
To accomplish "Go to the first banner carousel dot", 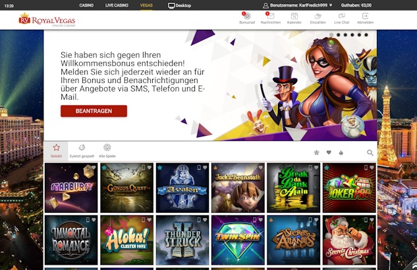I will tap(331, 35).
